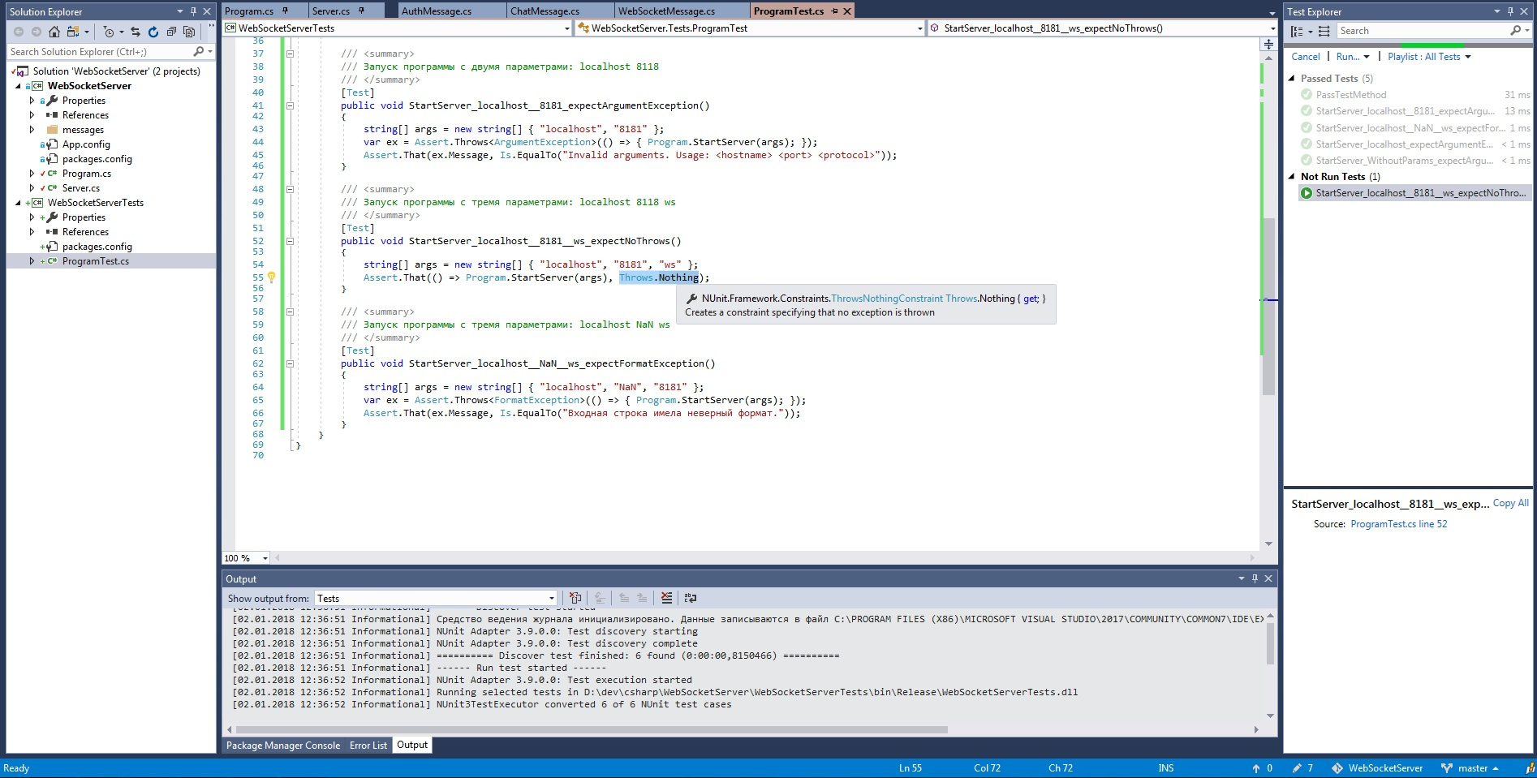Click Find Message in Code icon in Output
The height and width of the screenshot is (778, 1537).
coord(575,598)
